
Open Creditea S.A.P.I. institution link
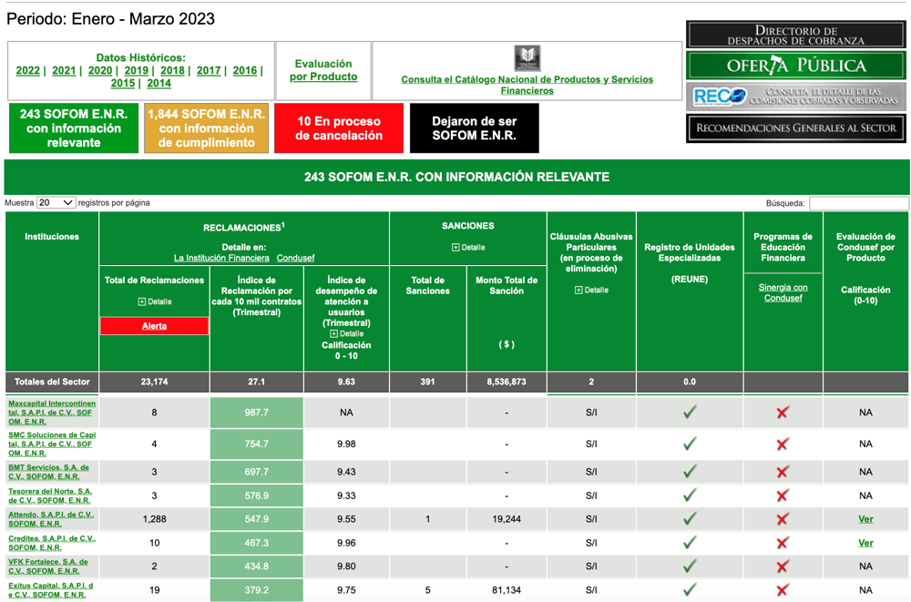[52, 543]
